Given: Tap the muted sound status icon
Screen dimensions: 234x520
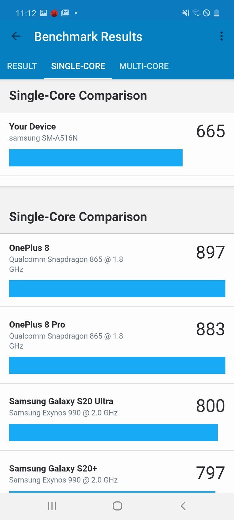Looking at the screenshot, I should point(186,13).
